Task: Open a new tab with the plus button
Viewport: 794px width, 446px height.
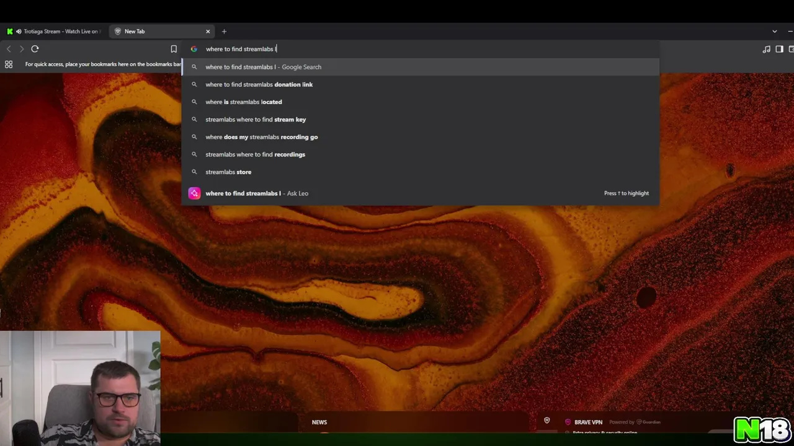Action: click(224, 32)
